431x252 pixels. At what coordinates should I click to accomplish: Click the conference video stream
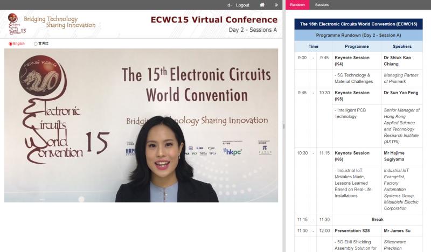pos(141,125)
